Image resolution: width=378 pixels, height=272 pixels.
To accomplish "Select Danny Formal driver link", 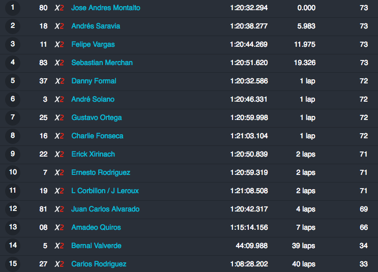I will coord(94,81).
